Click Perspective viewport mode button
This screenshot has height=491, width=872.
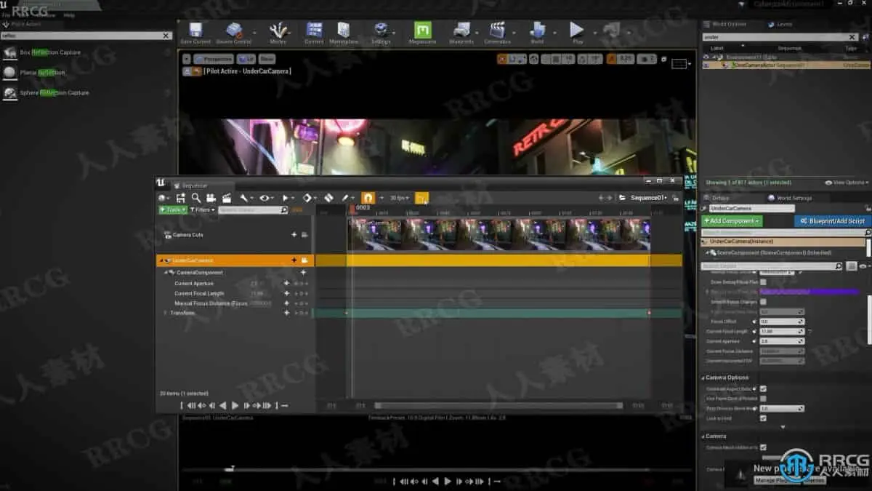(214, 59)
